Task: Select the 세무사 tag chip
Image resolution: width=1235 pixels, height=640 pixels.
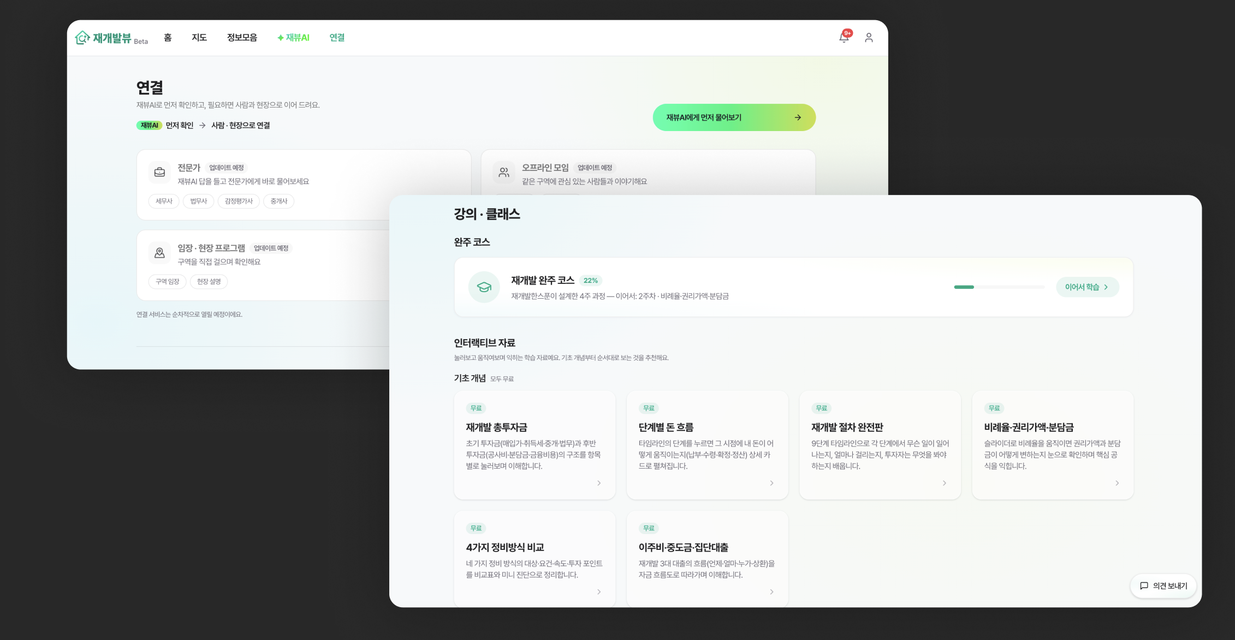Action: coord(164,201)
